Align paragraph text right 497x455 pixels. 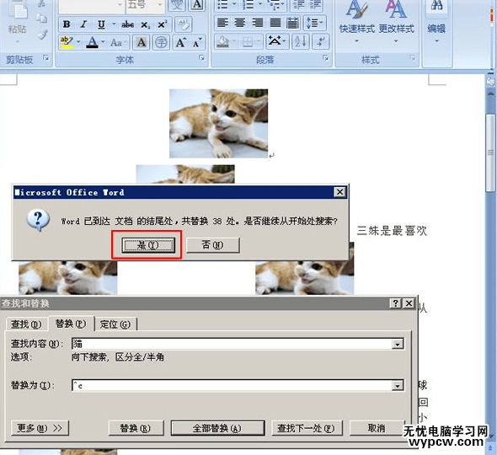tap(258, 23)
